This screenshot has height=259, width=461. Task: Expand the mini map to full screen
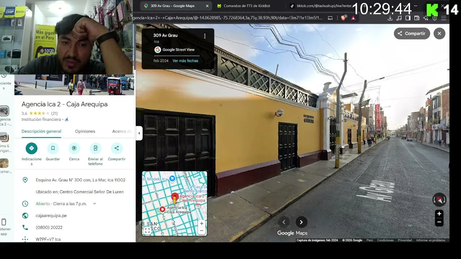[147, 231]
